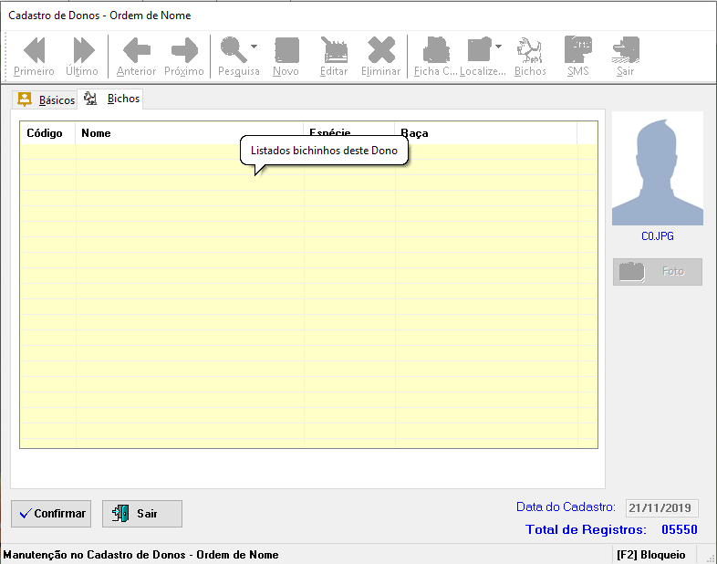
Task: Jump to last record with Último
Action: pyautogui.click(x=82, y=57)
